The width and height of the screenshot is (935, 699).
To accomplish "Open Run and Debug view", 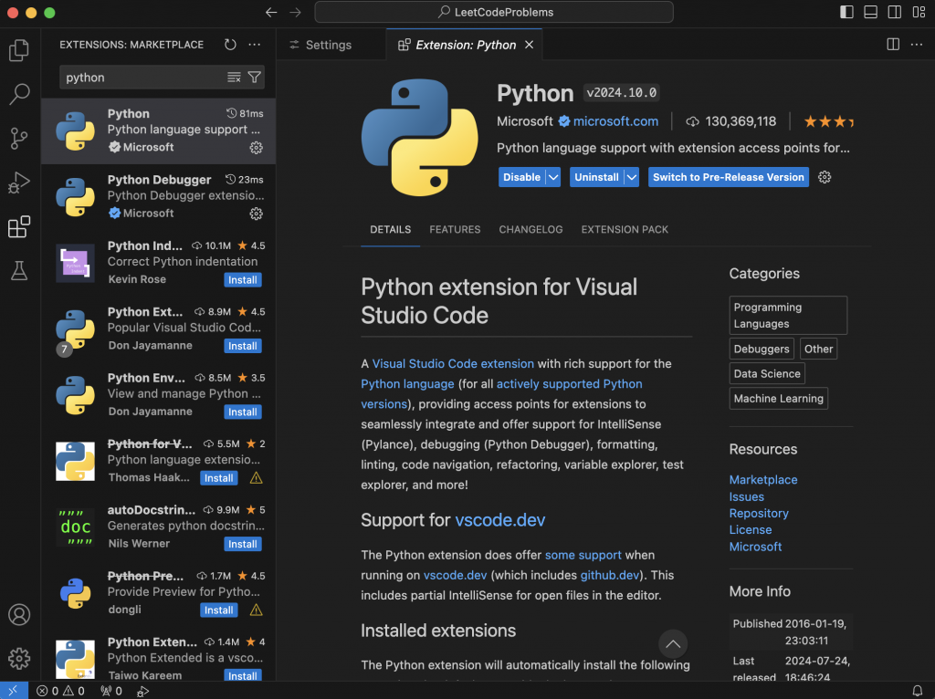I will click(x=19, y=183).
